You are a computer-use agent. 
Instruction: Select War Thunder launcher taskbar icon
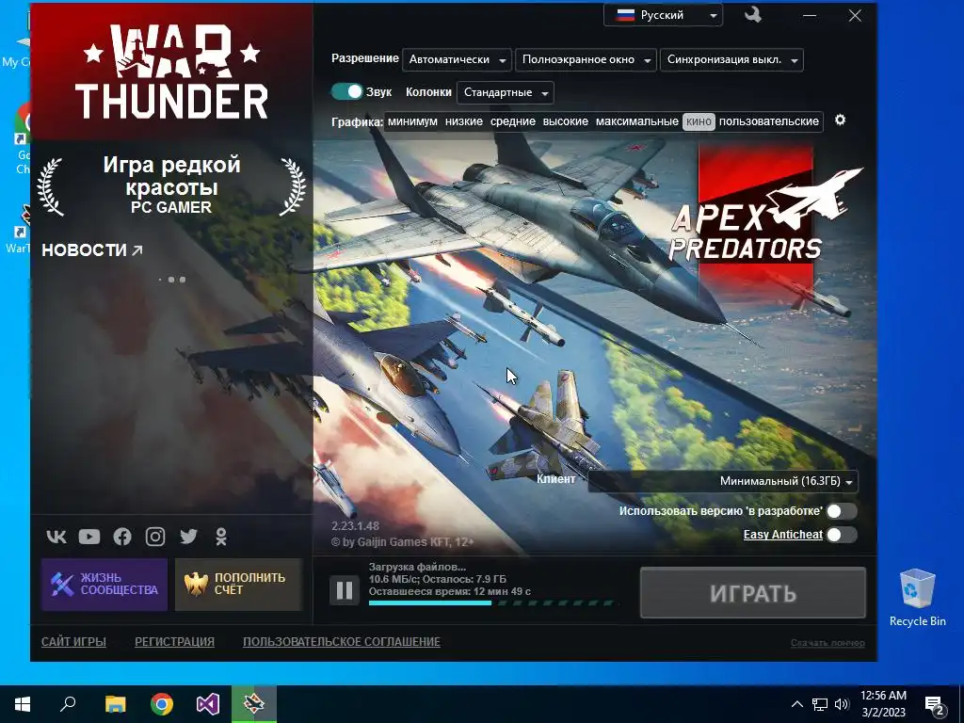pyautogui.click(x=254, y=704)
